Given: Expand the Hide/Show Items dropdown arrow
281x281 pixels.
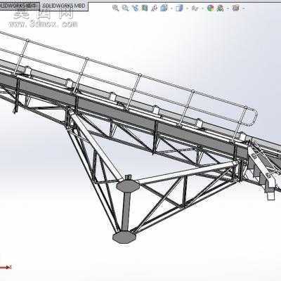Looking at the screenshot, I should (x=203, y=8).
